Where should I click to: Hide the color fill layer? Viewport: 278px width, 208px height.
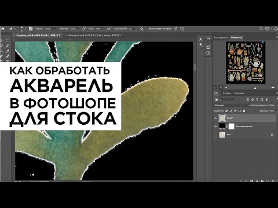[x=215, y=127]
